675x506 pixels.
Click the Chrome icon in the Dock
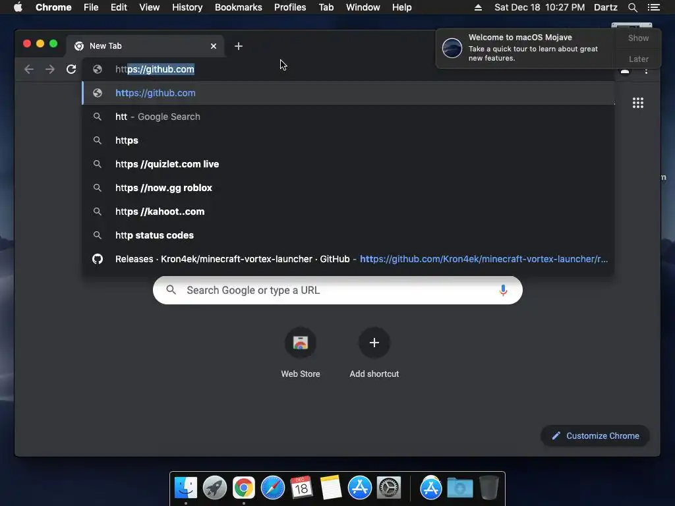click(x=244, y=488)
